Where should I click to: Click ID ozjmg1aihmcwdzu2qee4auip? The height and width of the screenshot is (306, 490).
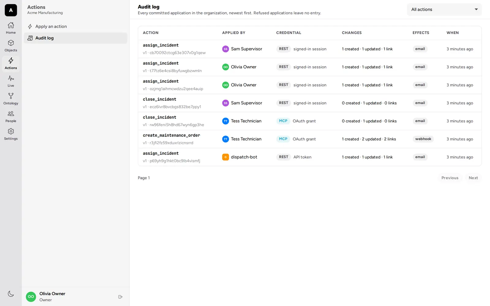(x=176, y=89)
